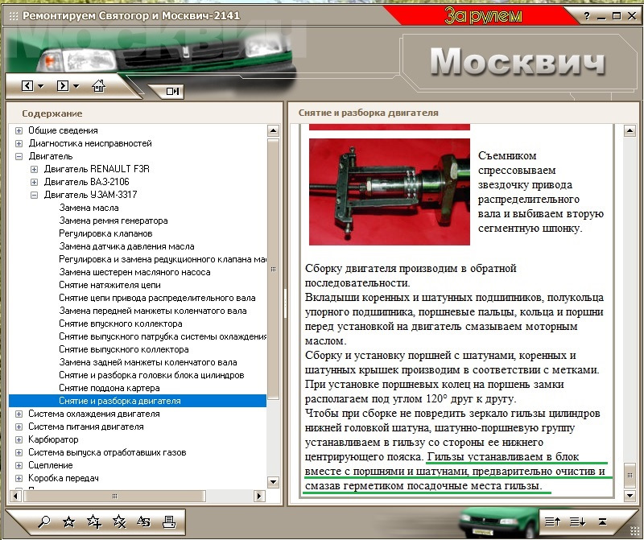The image size is (644, 540).
Task: Click contents horizontal scrollbar right arrow
Action: coord(258,496)
